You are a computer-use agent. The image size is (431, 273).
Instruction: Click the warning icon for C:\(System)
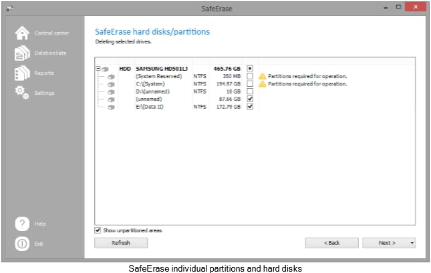coord(263,83)
